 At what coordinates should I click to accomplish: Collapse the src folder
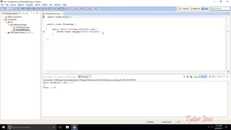pyautogui.click(x=6, y=22)
